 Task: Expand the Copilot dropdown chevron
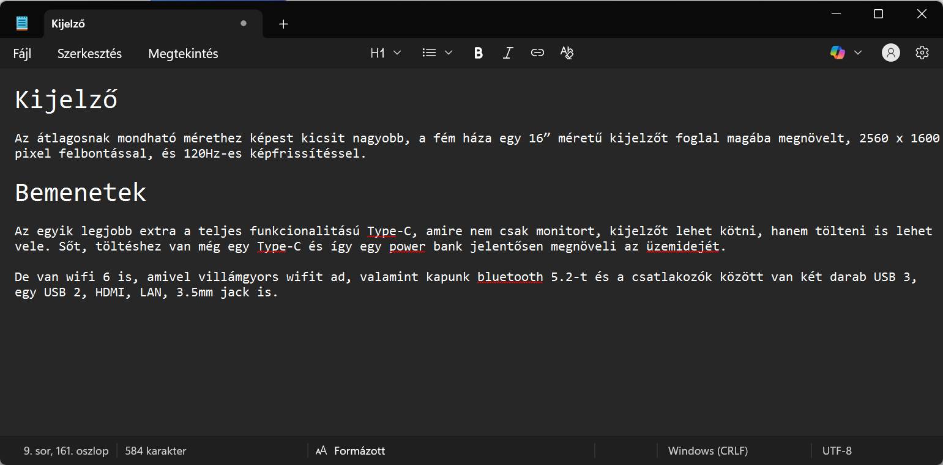coord(857,53)
